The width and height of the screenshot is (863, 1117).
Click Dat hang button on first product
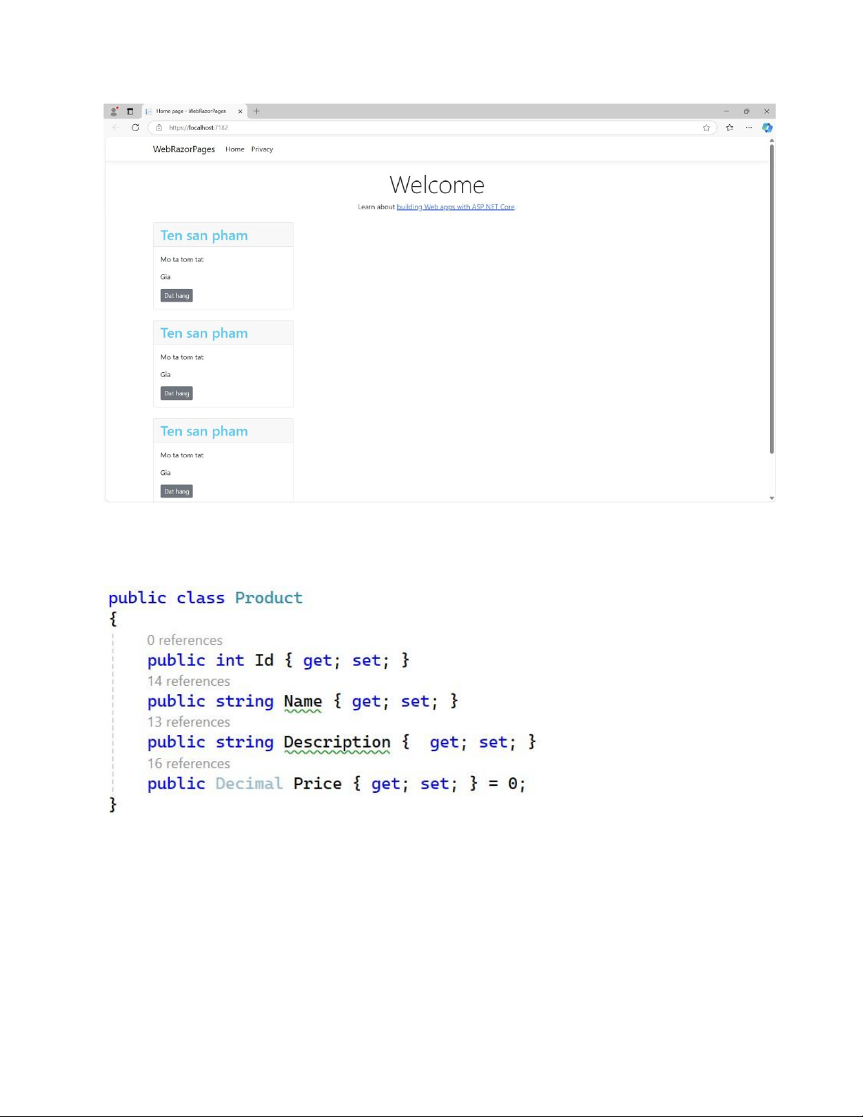(x=176, y=296)
